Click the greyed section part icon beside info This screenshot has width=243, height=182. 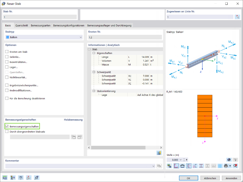[x=235, y=160]
